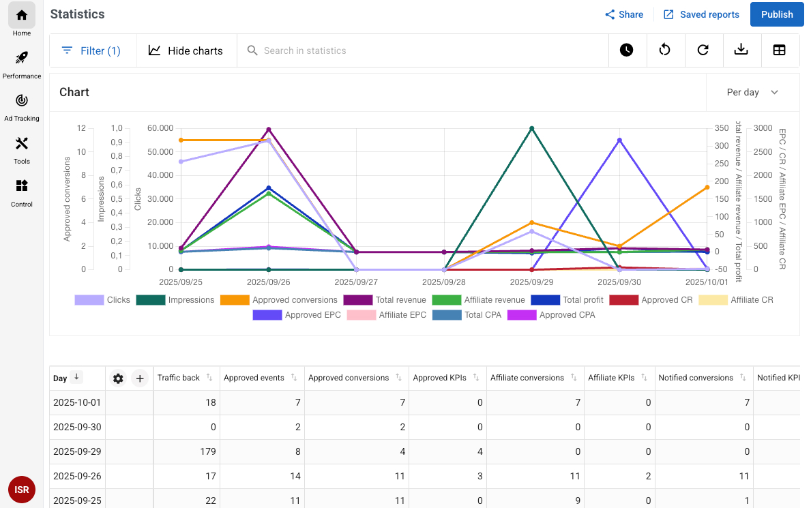Download the statistics report

point(741,50)
